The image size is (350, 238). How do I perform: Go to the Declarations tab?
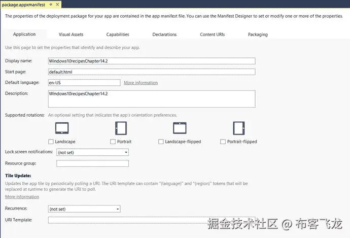point(164,35)
